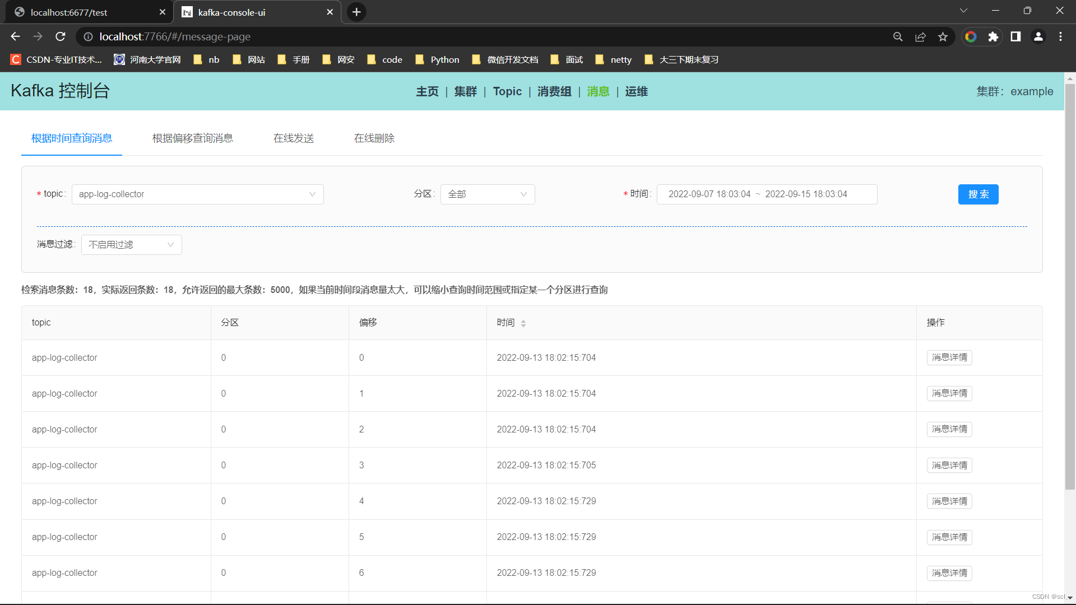Open 消息详情 for offset 2 row
Screen dimensions: 1076x605
click(949, 429)
